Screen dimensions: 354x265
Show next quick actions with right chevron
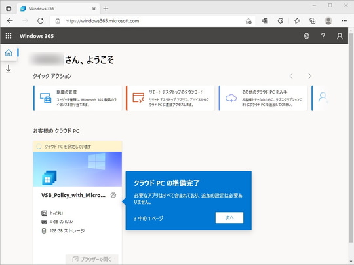pyautogui.click(x=309, y=76)
